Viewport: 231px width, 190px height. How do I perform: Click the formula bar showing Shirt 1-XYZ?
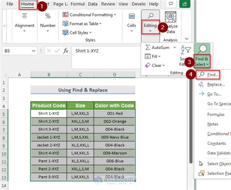(x=106, y=57)
